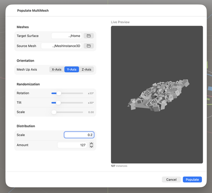The image size is (212, 193).
Task: Open folder browser for Target Surface
Action: (89, 36)
